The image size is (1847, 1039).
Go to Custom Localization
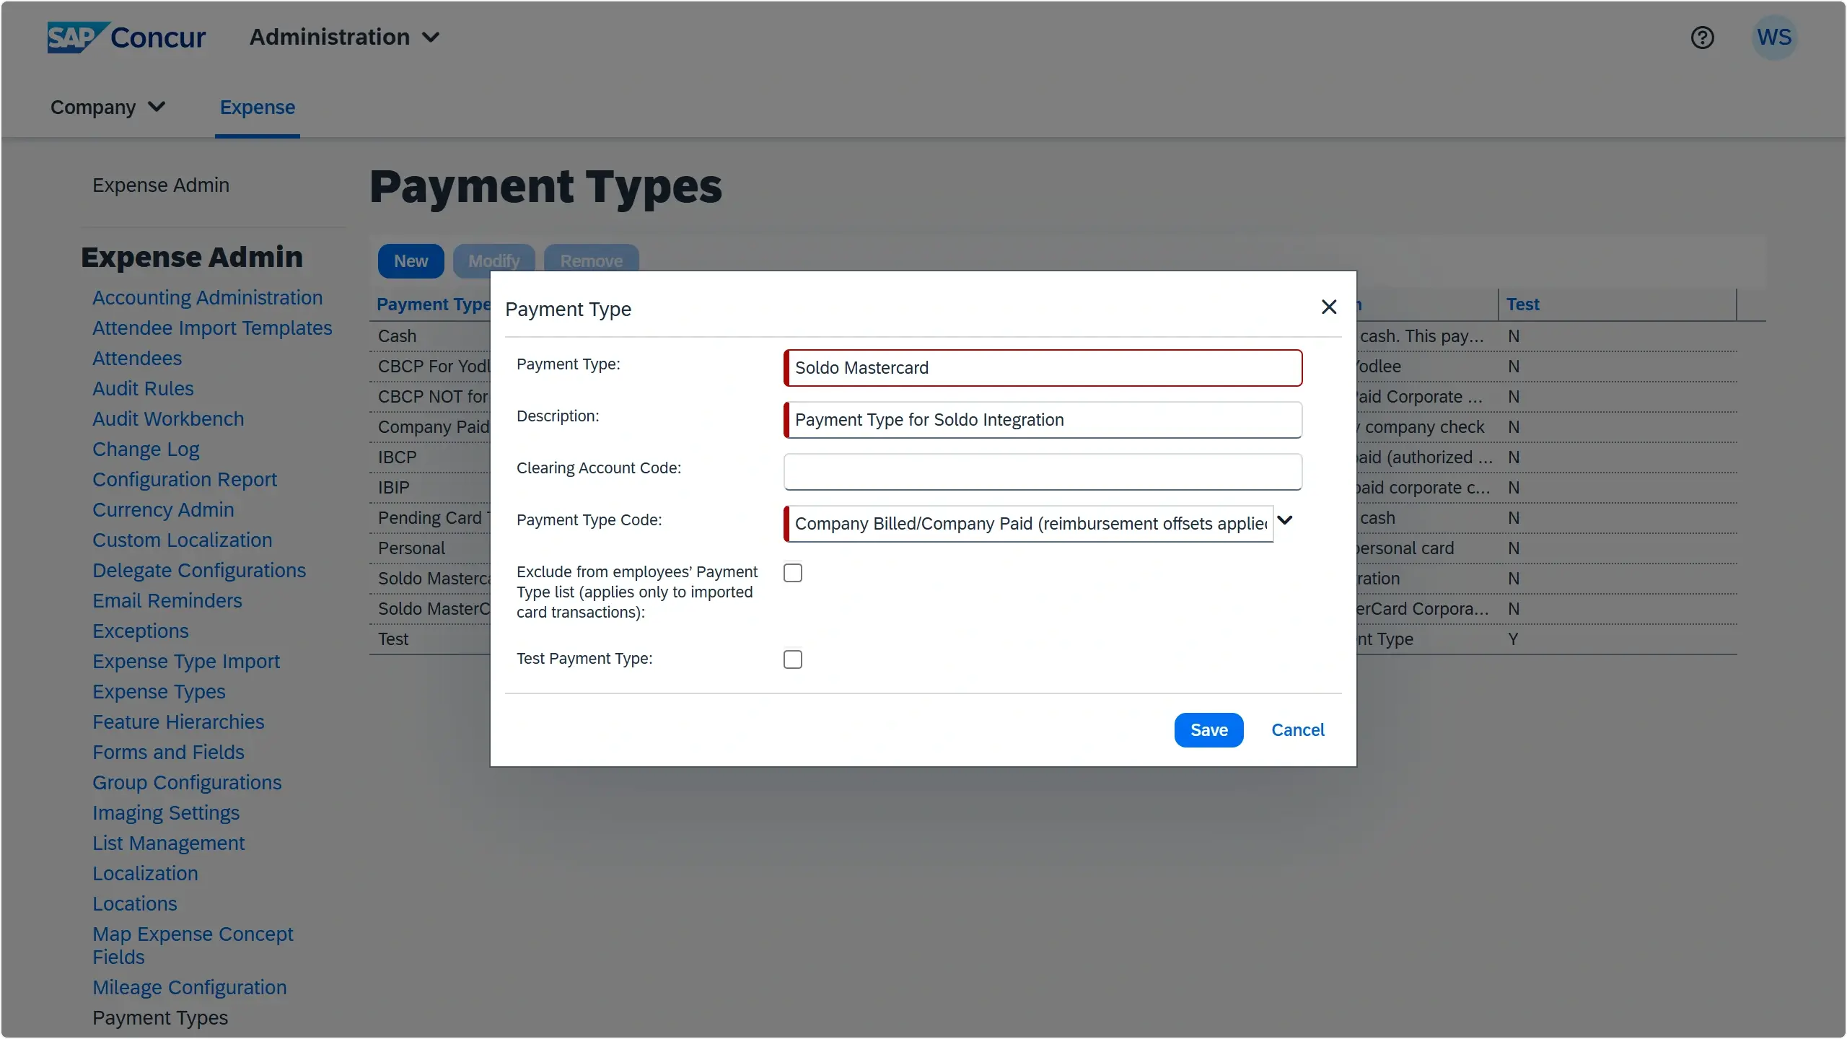tap(183, 540)
